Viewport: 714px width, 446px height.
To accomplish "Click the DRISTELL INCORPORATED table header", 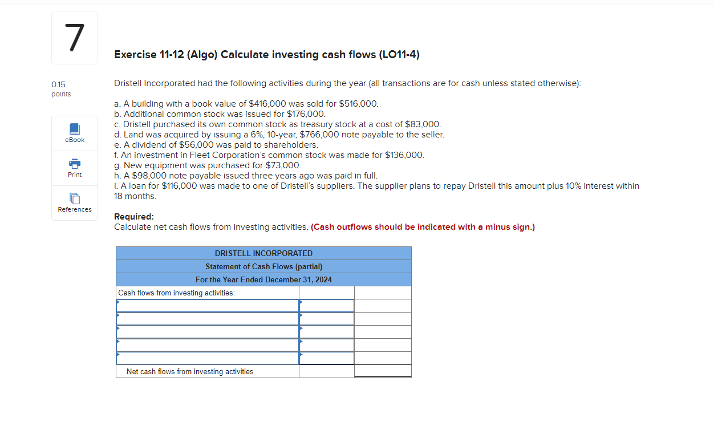I will 263,253.
